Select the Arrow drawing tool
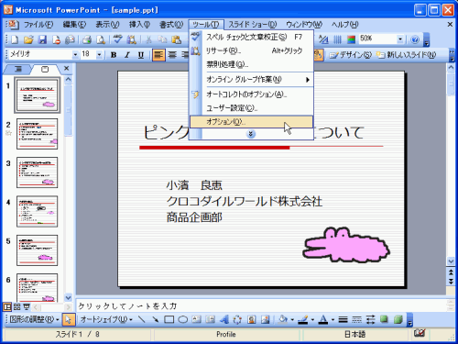Viewport: 458px width, 344px height. [x=156, y=319]
